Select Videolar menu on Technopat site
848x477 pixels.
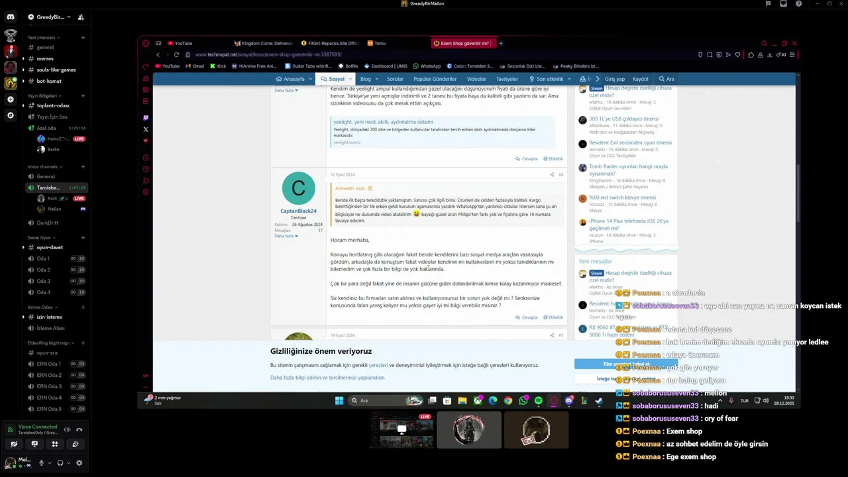click(x=476, y=79)
